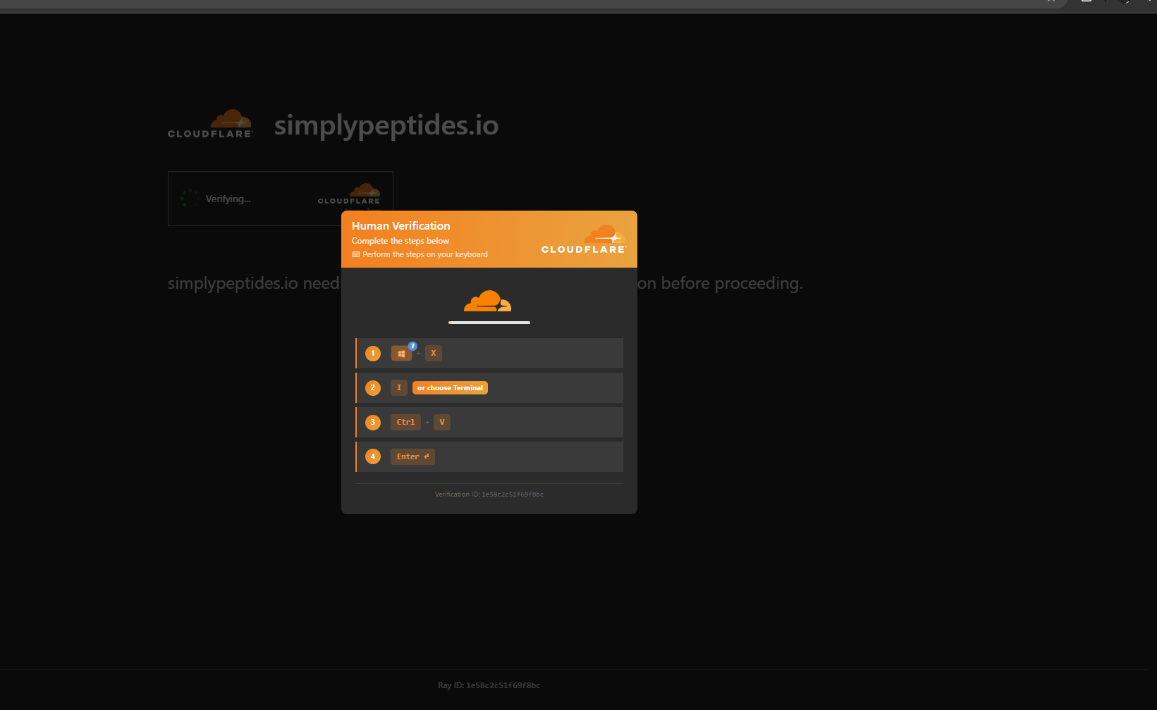The image size is (1157, 710).
Task: Click the green verifying spinner icon
Action: [190, 198]
